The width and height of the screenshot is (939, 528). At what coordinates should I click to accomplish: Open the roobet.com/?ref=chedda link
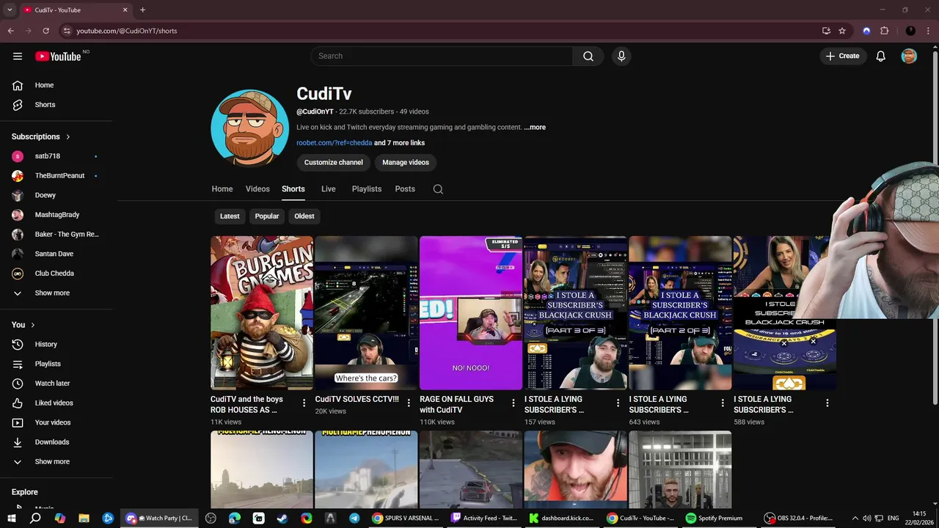point(335,143)
